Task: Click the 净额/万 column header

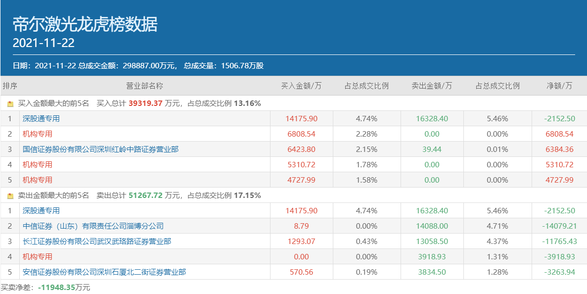Action: click(x=559, y=86)
